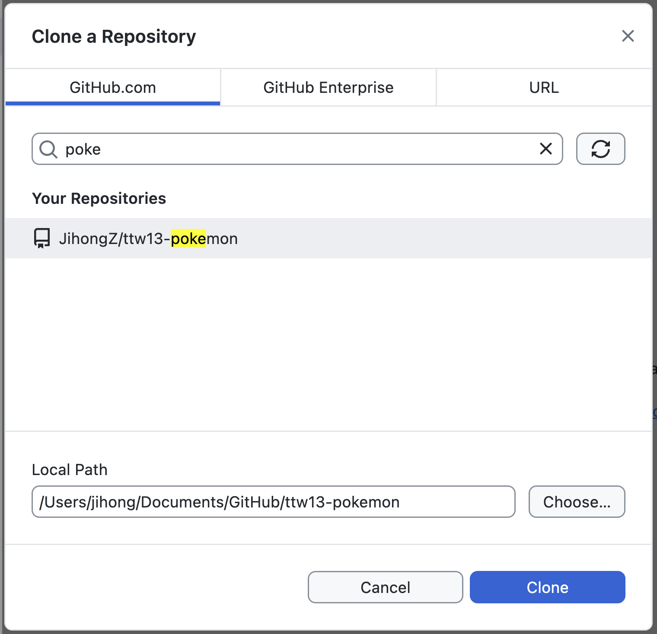Select the URL tab

tap(544, 88)
